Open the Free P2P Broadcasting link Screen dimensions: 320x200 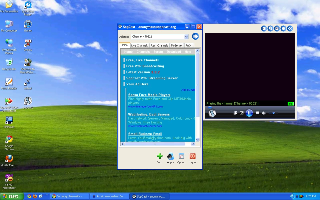(145, 66)
